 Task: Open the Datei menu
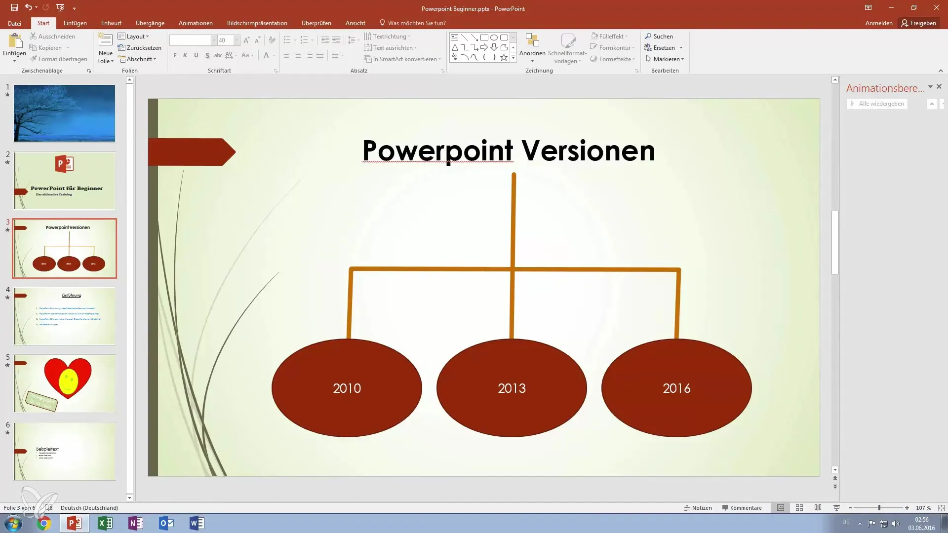point(14,23)
